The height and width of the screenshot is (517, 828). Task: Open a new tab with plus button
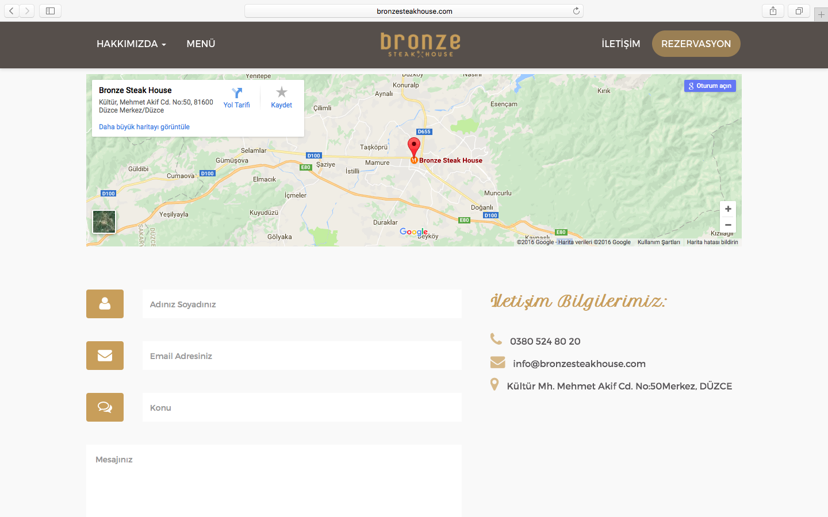pyautogui.click(x=821, y=14)
